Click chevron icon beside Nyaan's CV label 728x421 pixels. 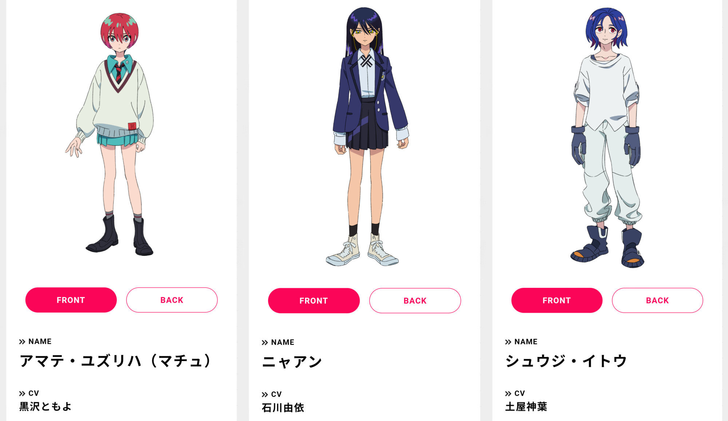(265, 394)
